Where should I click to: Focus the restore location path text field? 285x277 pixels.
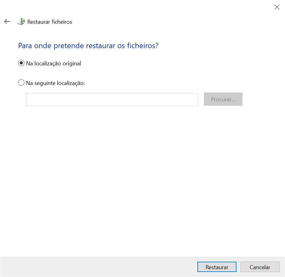[112, 99]
